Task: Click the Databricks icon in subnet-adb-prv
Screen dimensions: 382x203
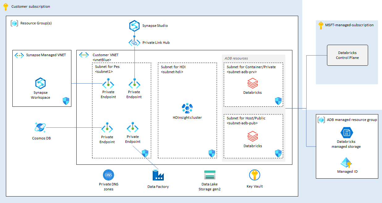Action: [253, 83]
